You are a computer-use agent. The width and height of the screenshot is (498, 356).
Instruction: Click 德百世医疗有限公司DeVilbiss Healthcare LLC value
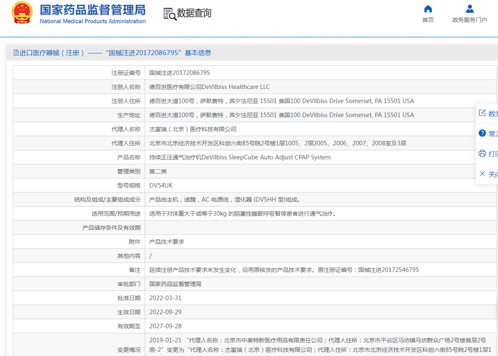coord(209,87)
